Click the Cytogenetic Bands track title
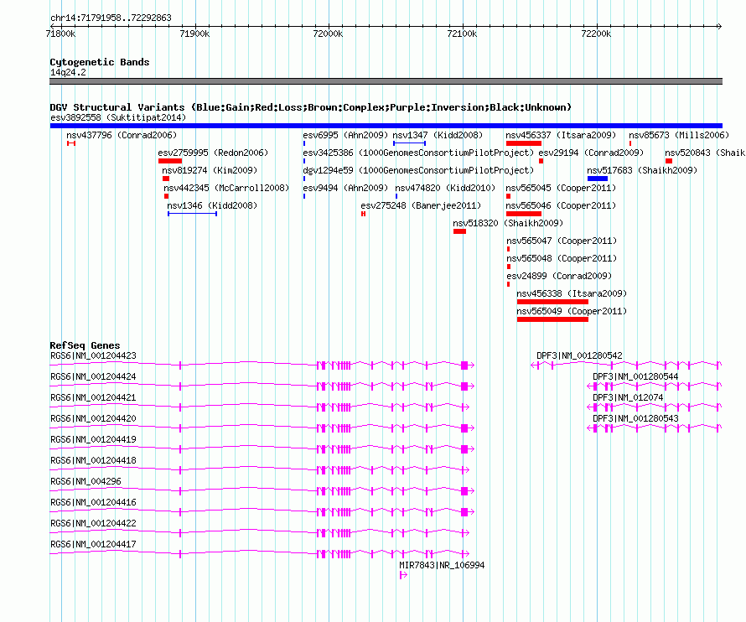The image size is (746, 622). click(100, 62)
